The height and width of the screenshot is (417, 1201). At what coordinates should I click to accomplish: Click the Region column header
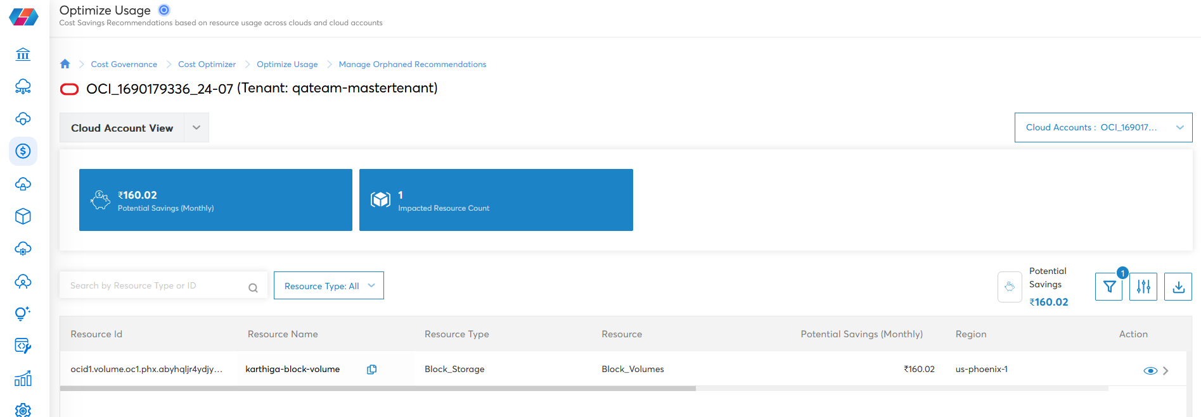[x=971, y=334]
